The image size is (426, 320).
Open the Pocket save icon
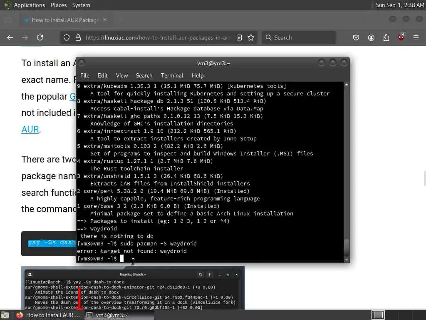[x=356, y=37]
